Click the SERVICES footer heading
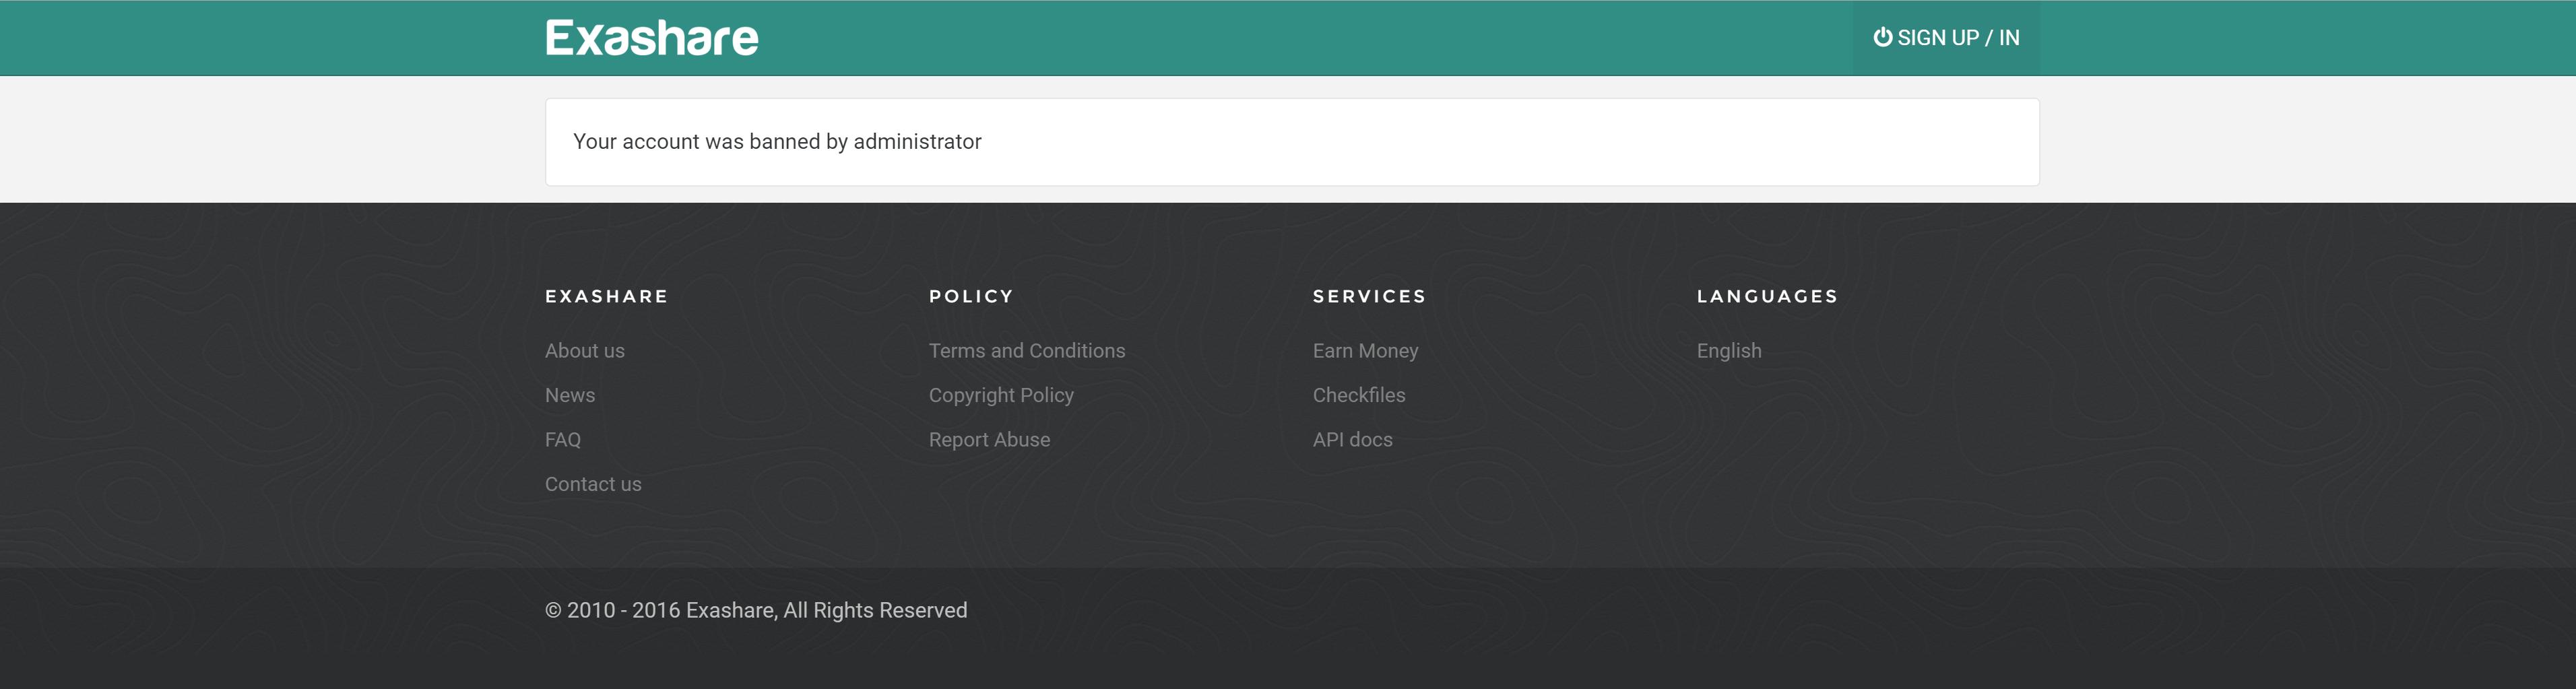The image size is (2576, 689). pyautogui.click(x=1369, y=296)
